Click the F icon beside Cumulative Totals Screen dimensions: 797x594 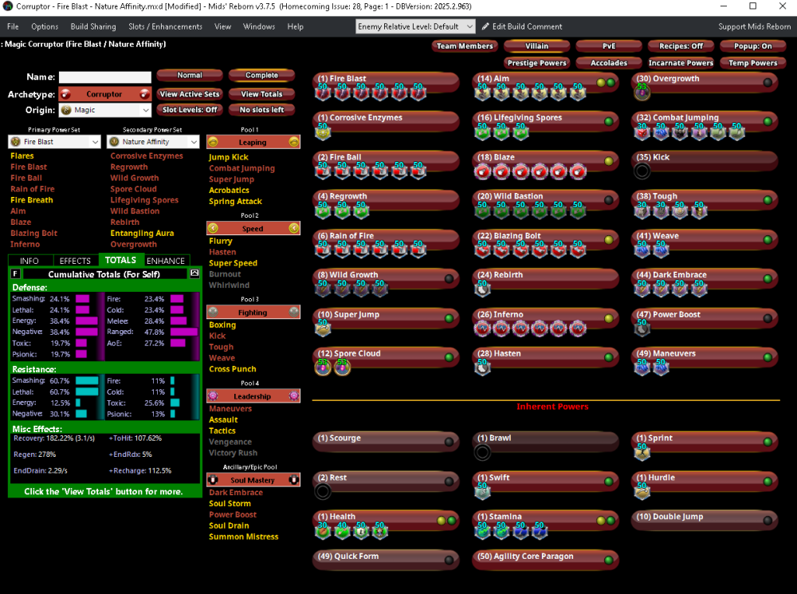tap(15, 273)
